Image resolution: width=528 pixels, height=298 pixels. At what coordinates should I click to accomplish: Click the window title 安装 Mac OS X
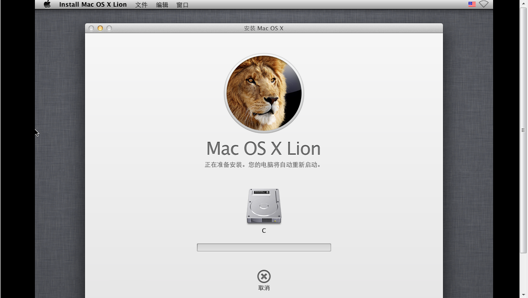tap(264, 28)
